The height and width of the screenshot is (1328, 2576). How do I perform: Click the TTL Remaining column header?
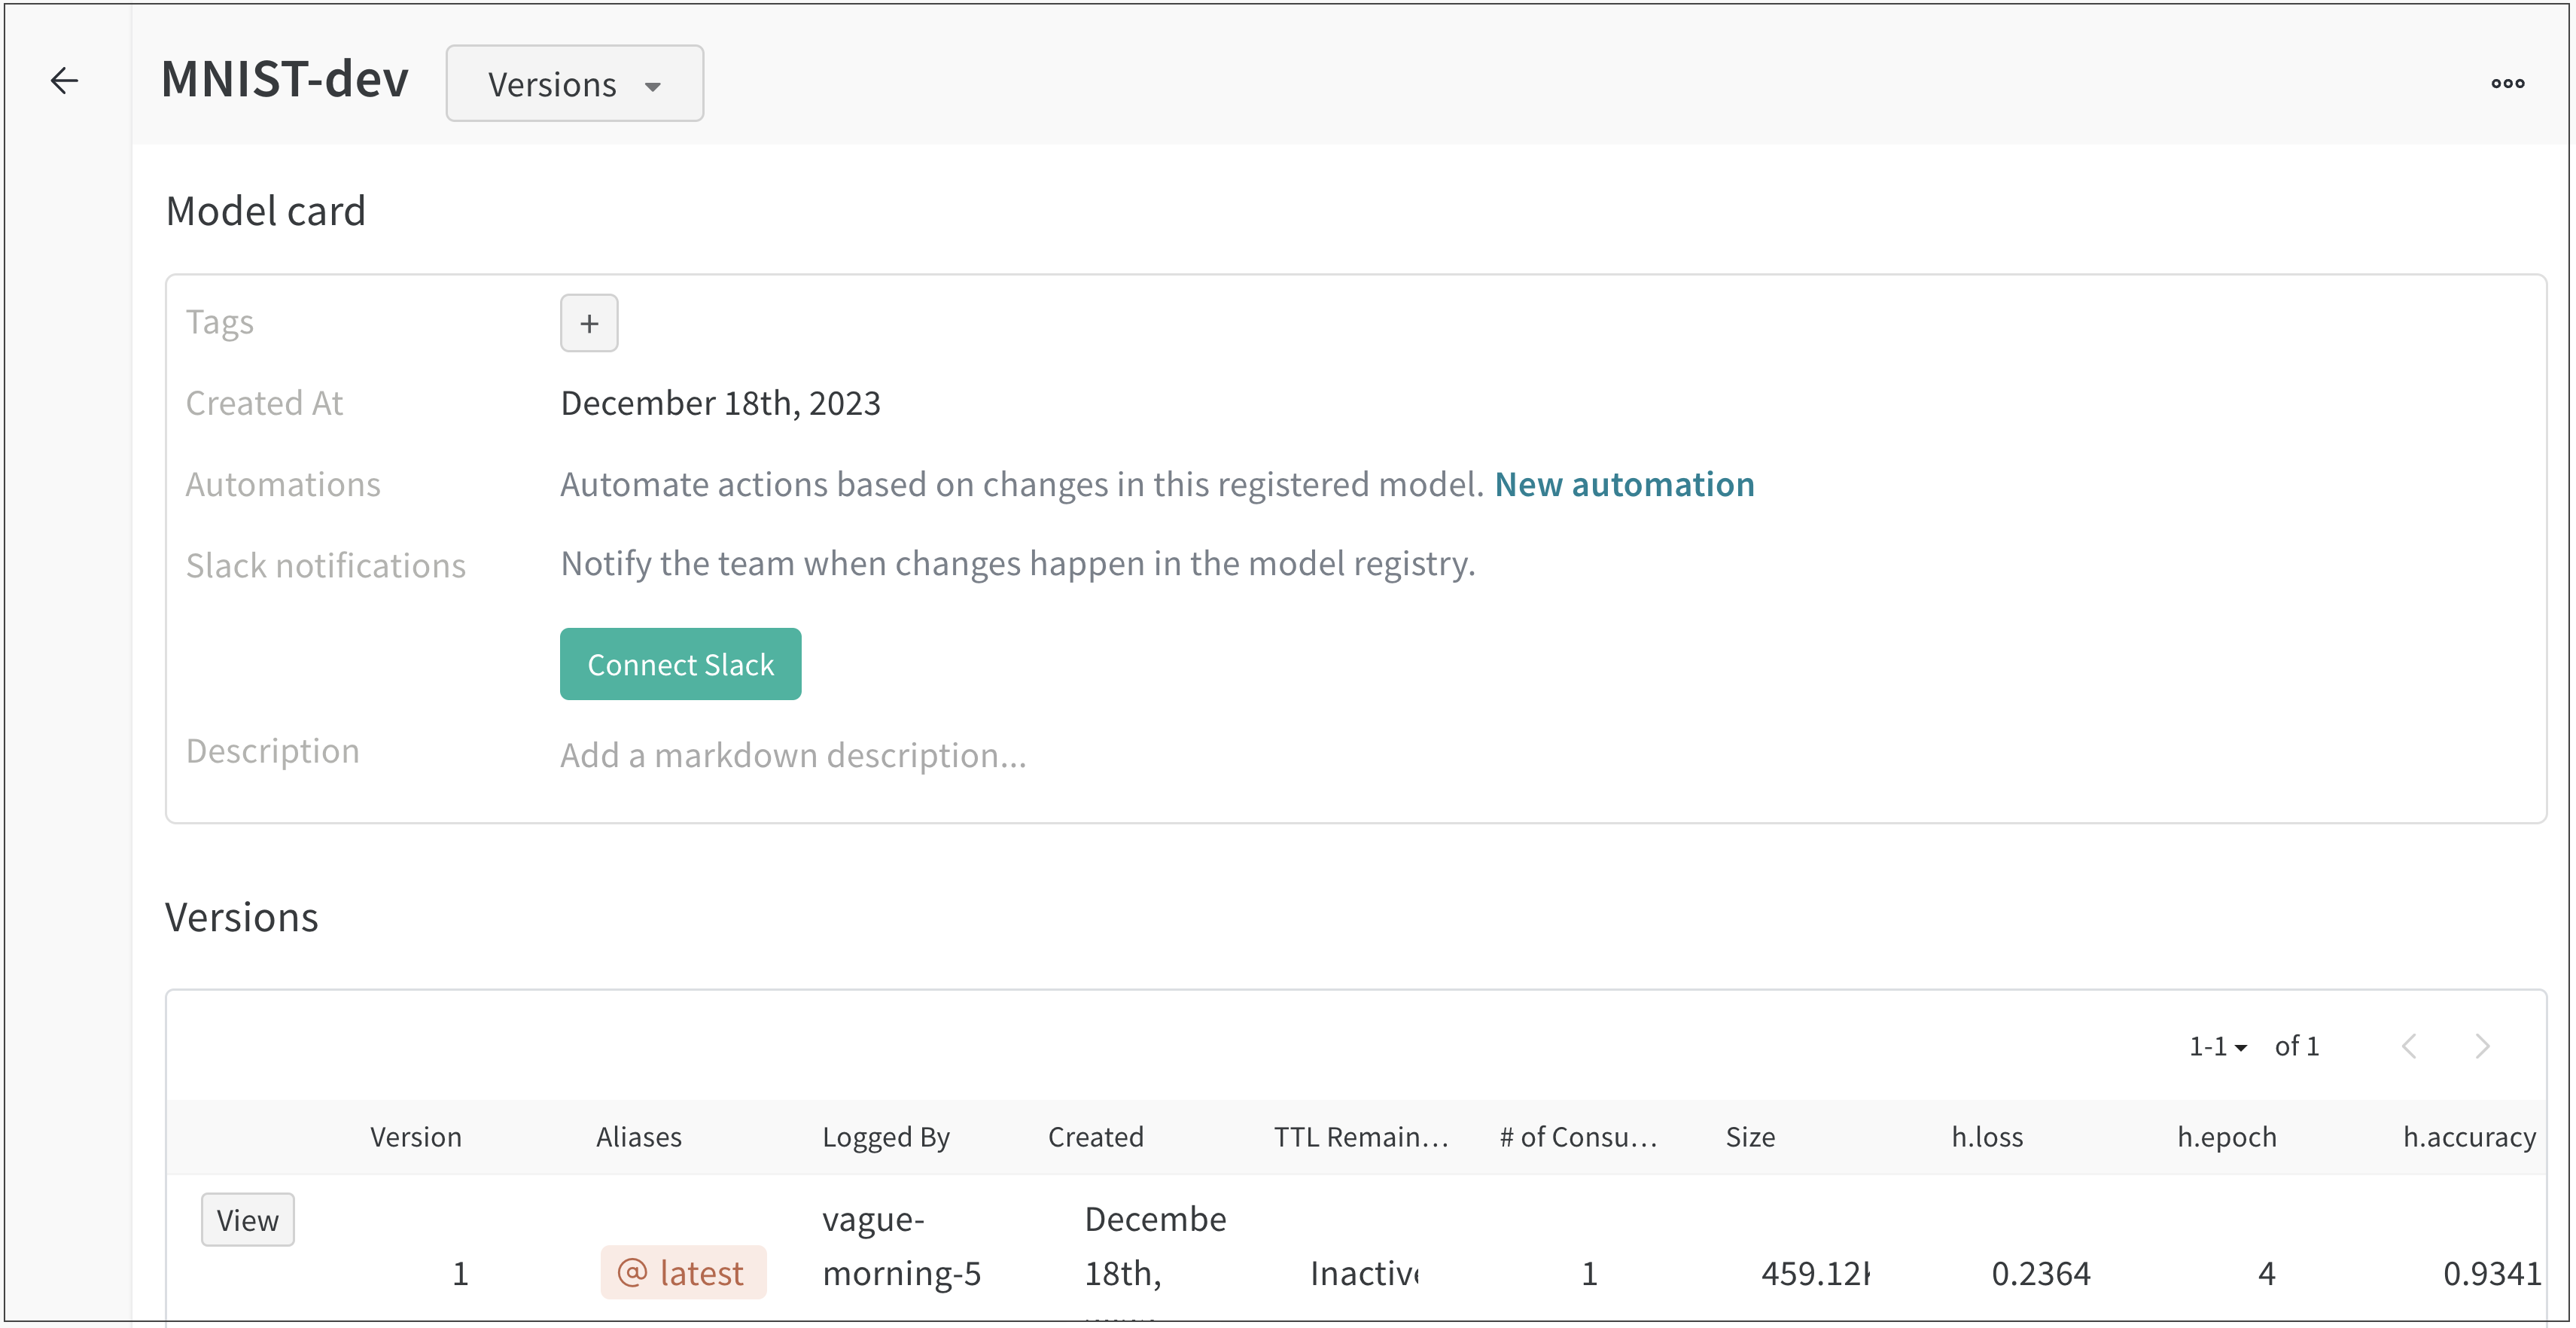(x=1360, y=1137)
